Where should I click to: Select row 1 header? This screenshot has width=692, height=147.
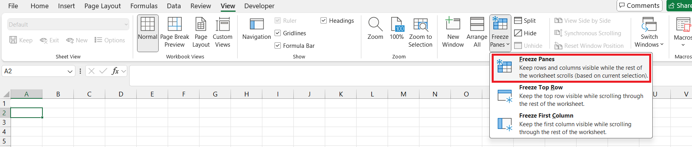click(5, 103)
